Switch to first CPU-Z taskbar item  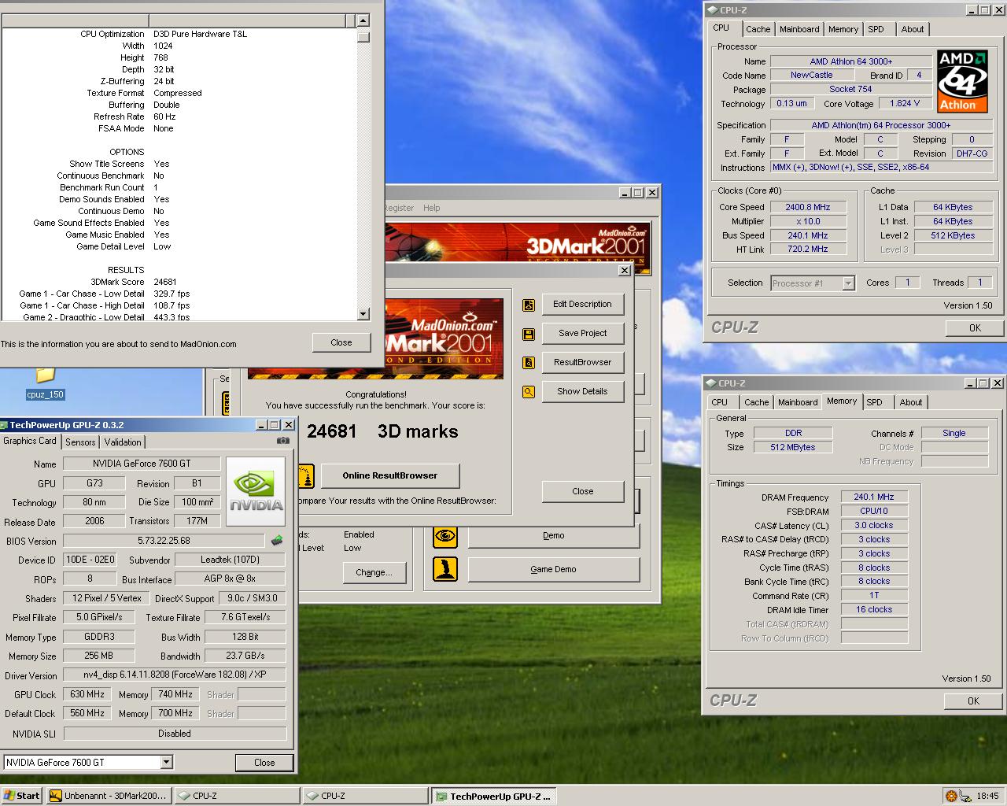point(237,796)
